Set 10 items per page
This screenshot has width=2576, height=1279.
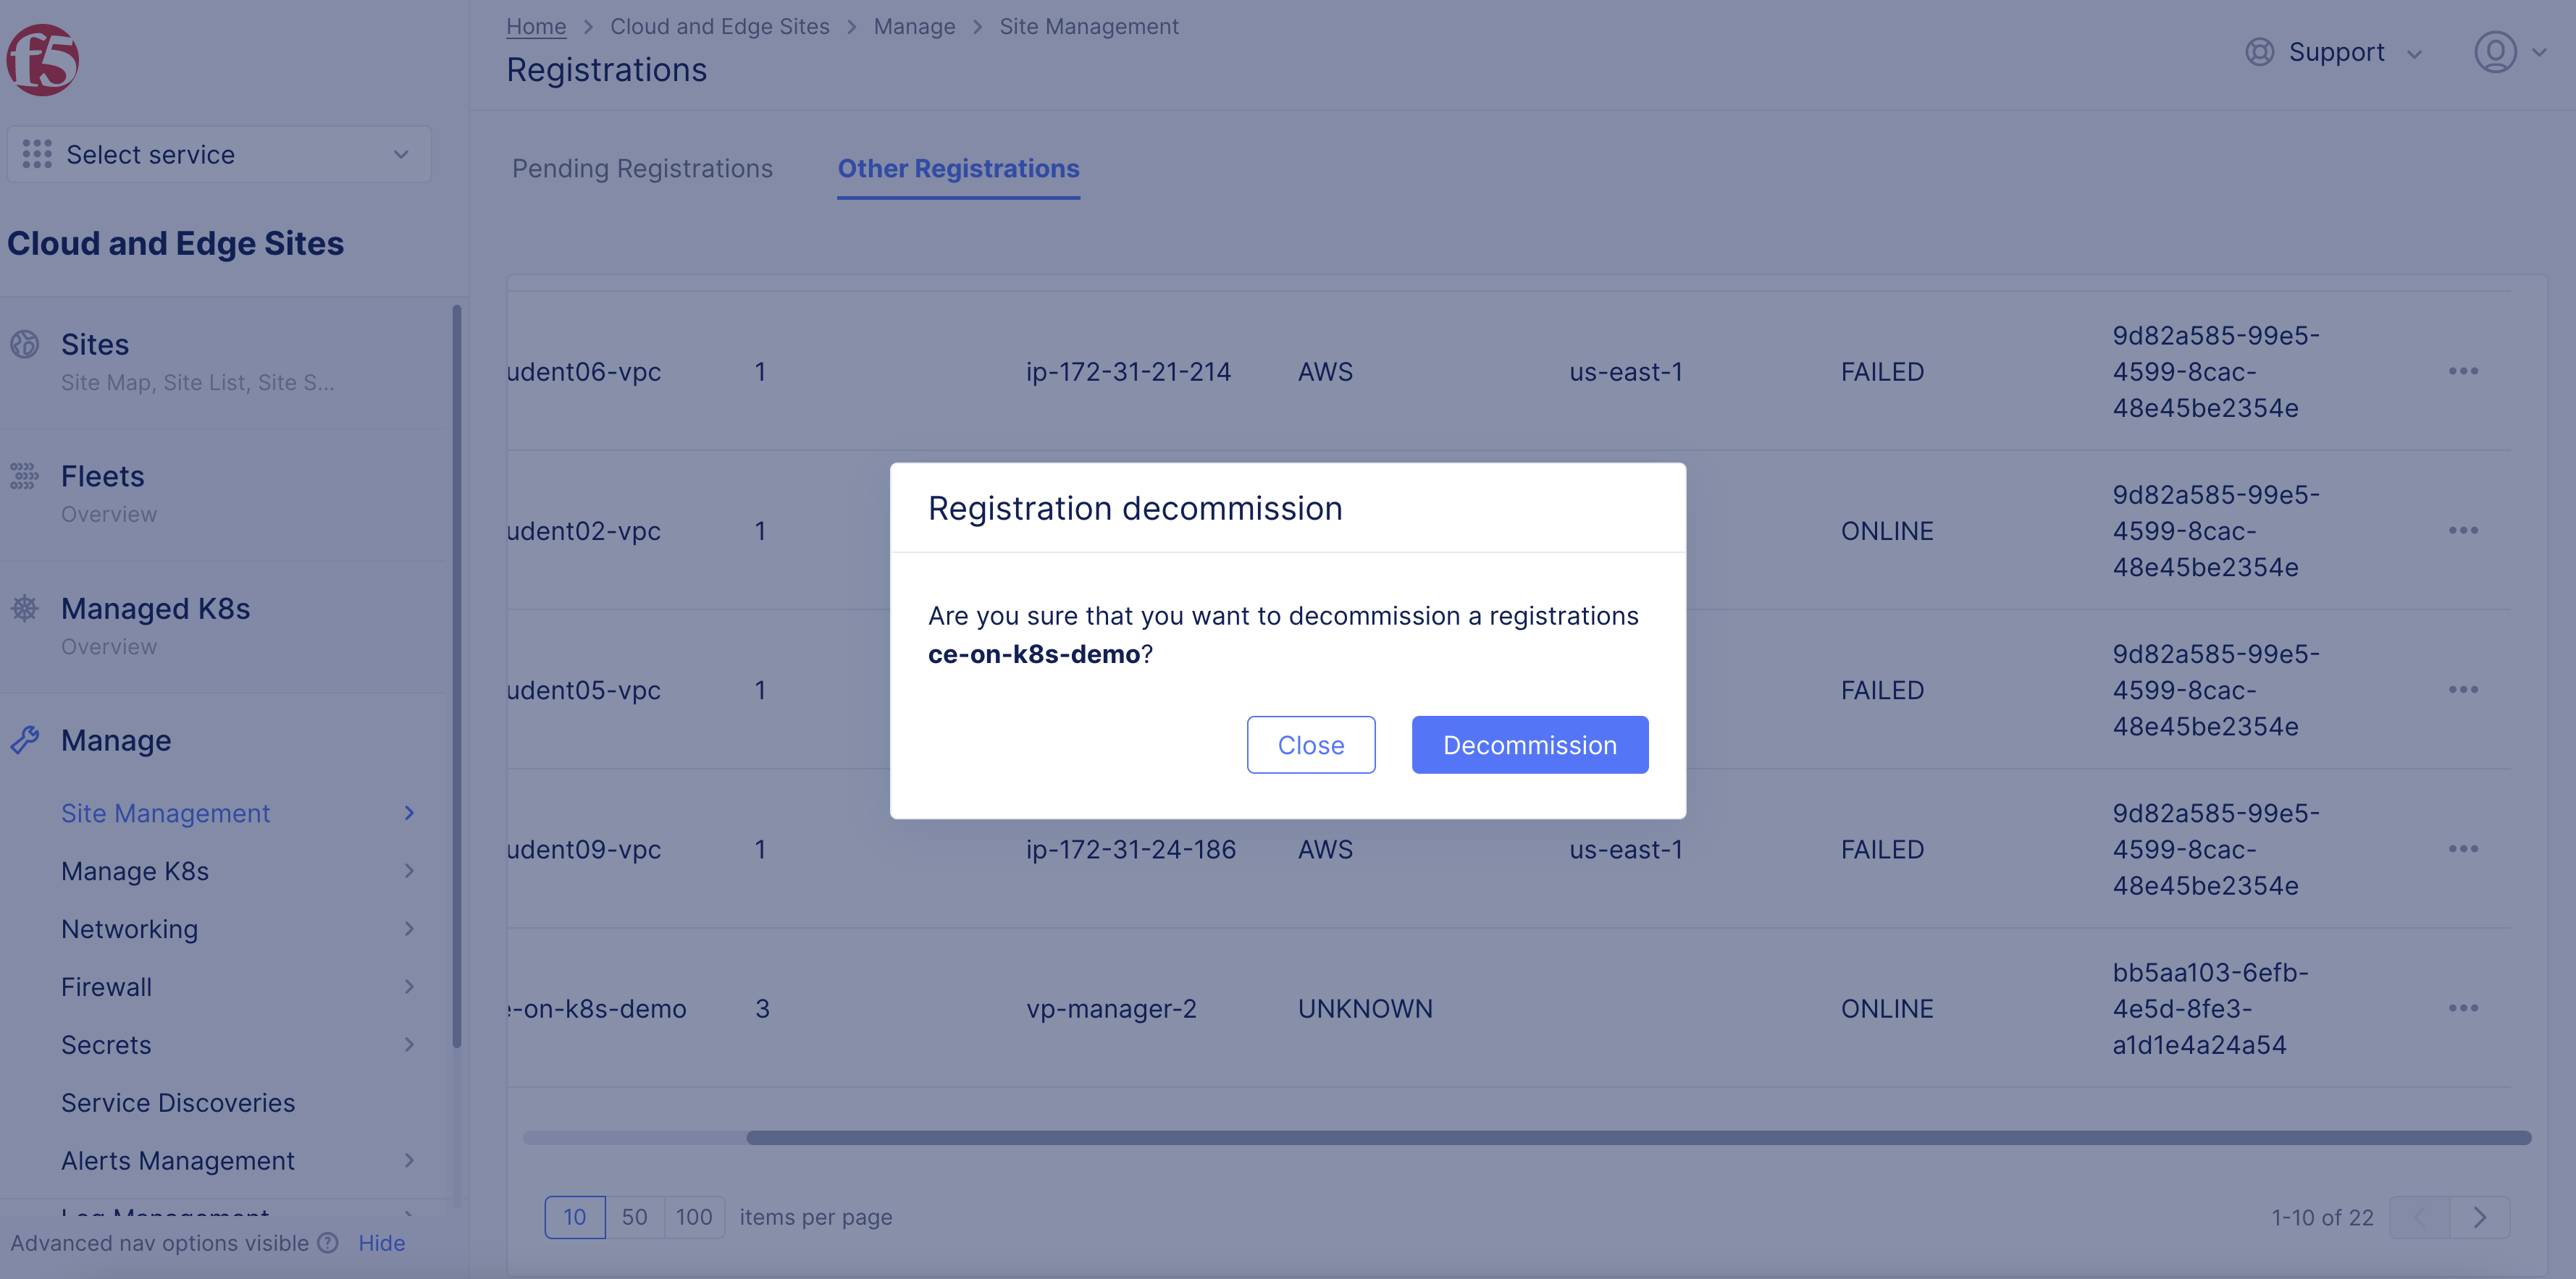coord(575,1217)
